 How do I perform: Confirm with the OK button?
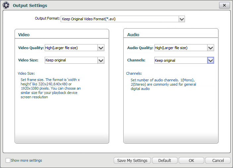[x=191, y=160]
